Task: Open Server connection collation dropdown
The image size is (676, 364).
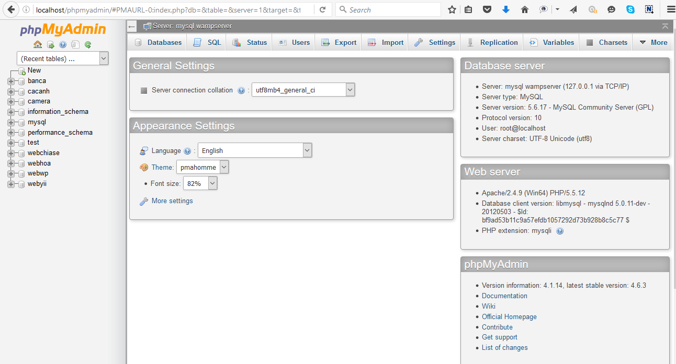Action: pos(303,90)
